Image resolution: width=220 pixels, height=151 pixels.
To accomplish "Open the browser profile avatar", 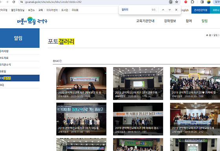I will click(x=209, y=2).
